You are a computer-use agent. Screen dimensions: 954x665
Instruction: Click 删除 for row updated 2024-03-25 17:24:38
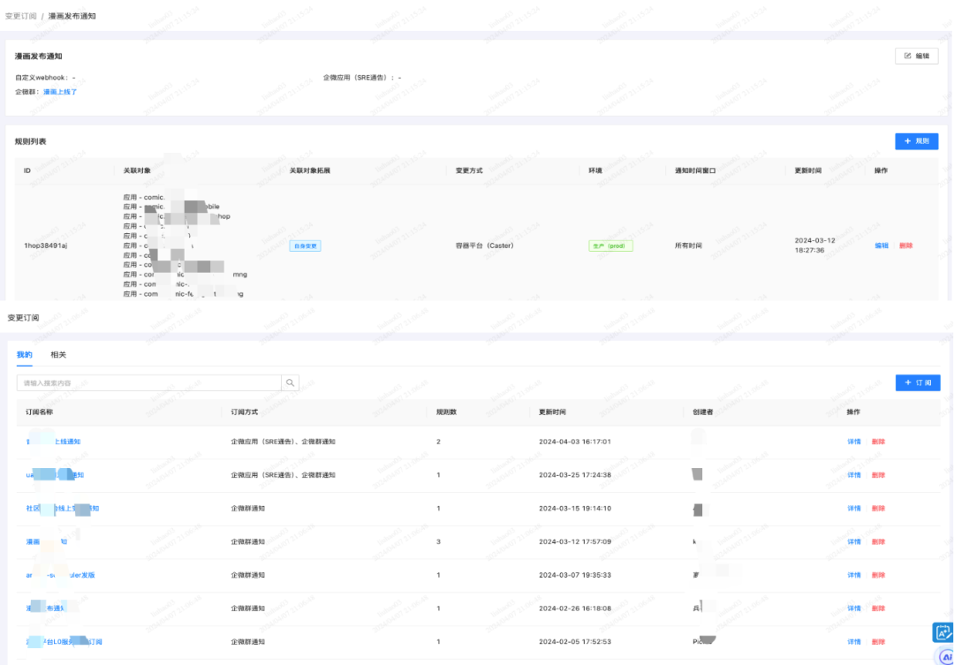click(878, 475)
